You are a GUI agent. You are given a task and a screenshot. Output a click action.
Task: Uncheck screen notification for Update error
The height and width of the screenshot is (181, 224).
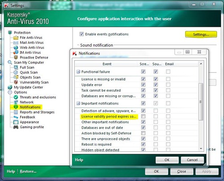click(143, 84)
